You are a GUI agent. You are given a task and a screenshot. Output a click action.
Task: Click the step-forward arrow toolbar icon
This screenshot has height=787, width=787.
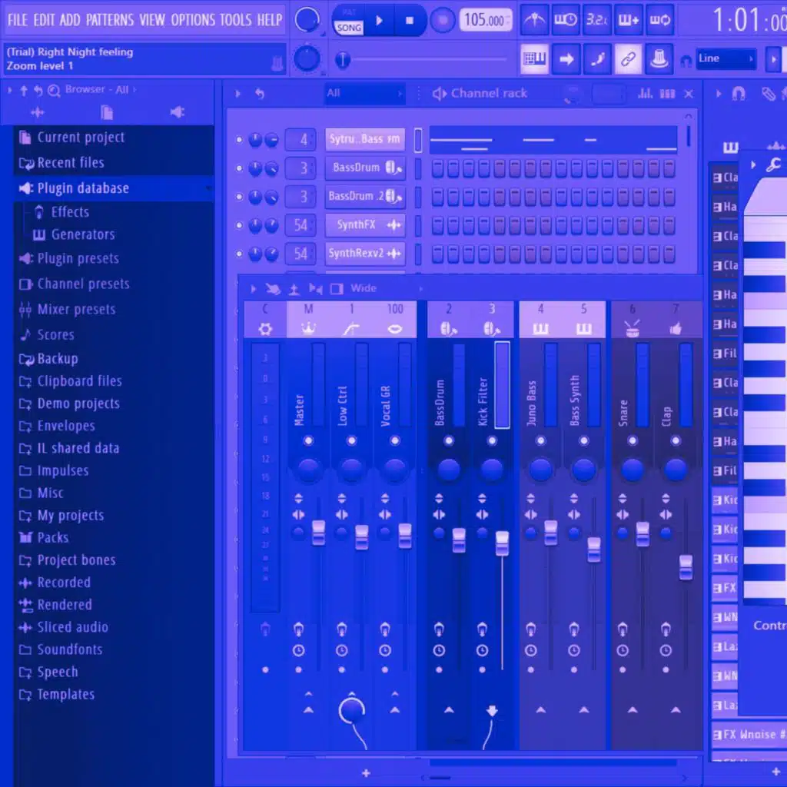pyautogui.click(x=566, y=59)
